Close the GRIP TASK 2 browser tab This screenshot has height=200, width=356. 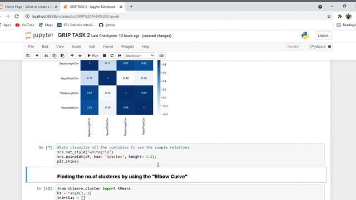121,7
